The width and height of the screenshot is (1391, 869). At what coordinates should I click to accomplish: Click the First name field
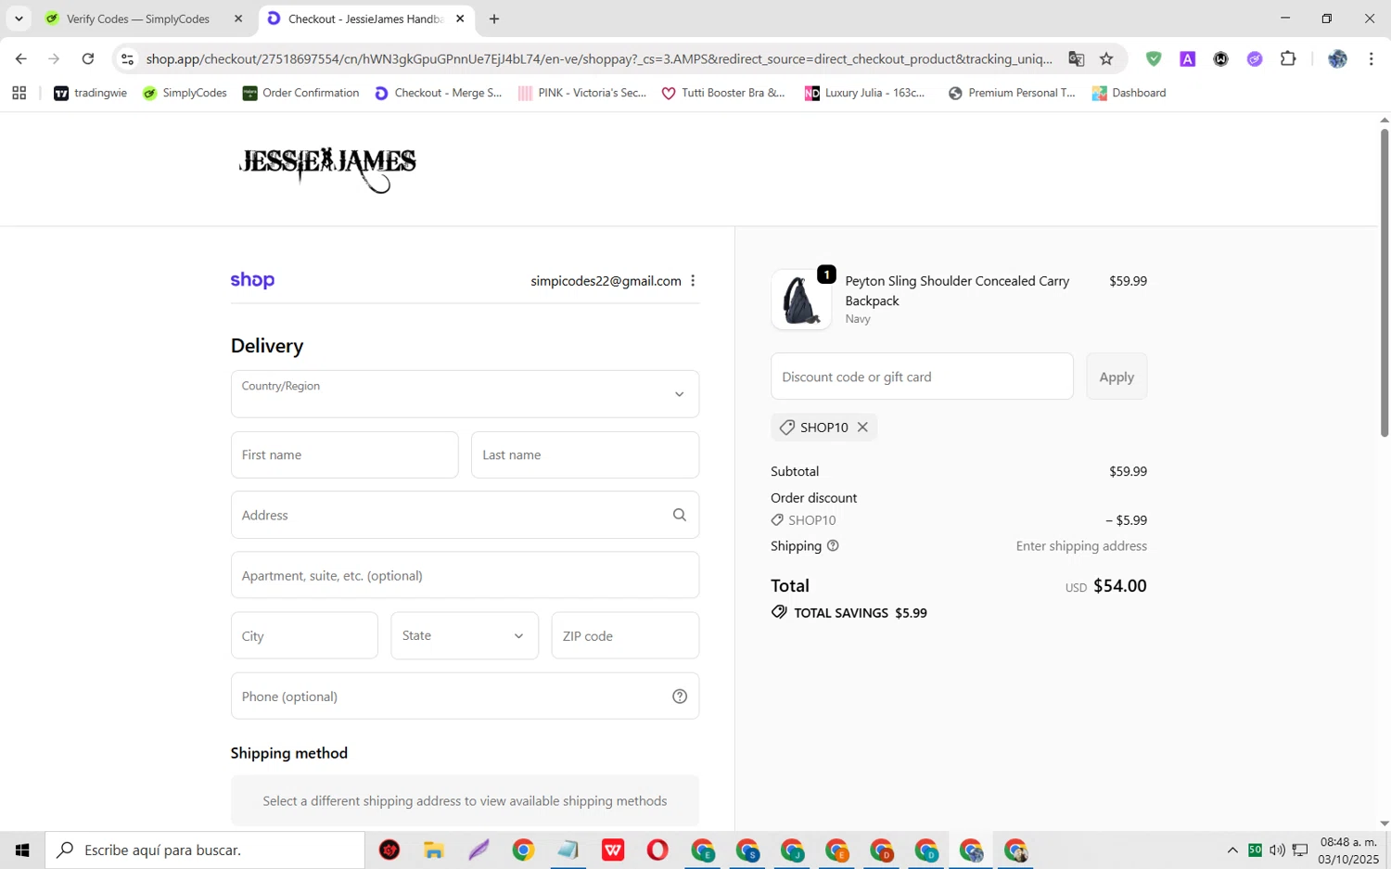pos(344,454)
